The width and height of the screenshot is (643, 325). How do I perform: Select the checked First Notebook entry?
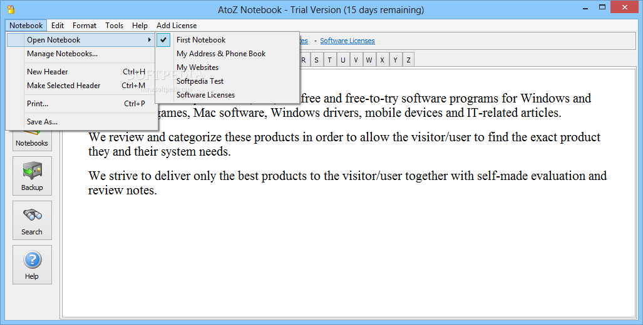[228, 40]
